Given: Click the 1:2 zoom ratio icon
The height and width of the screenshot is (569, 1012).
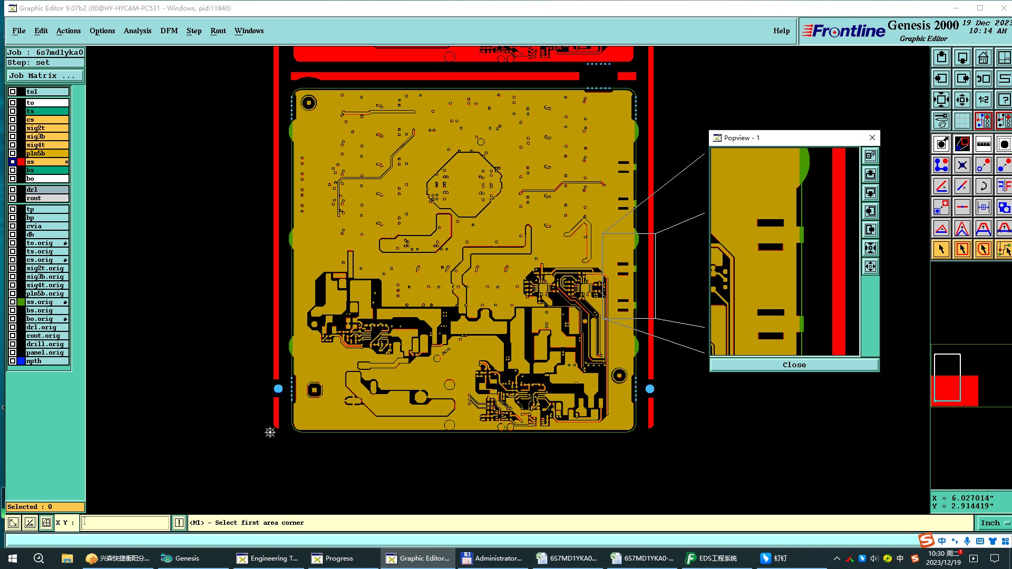Looking at the screenshot, I should [983, 100].
